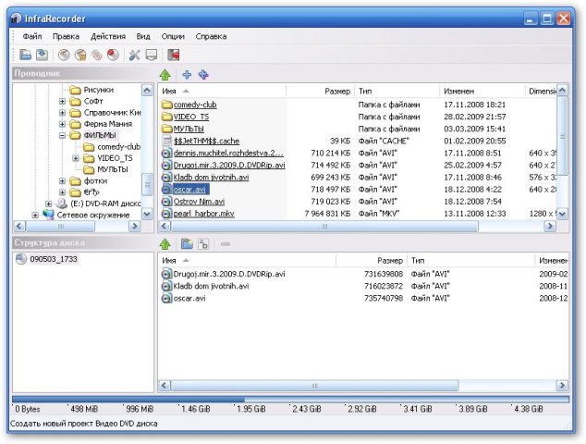
Task: Open the Действия menu
Action: click(108, 36)
